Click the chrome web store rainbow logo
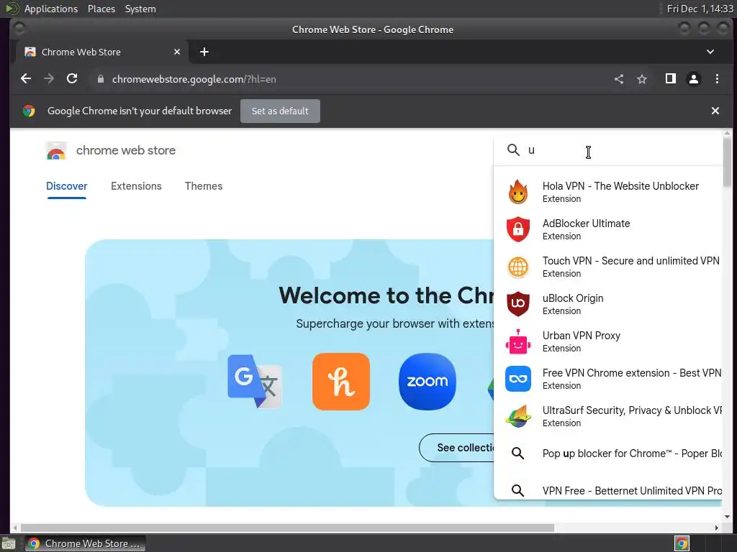737x552 pixels. (56, 151)
